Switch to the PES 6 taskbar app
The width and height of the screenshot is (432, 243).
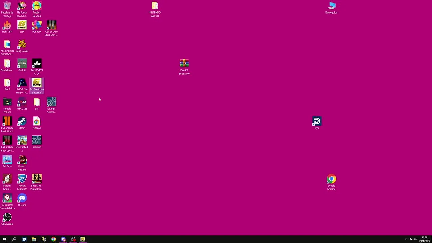83,239
